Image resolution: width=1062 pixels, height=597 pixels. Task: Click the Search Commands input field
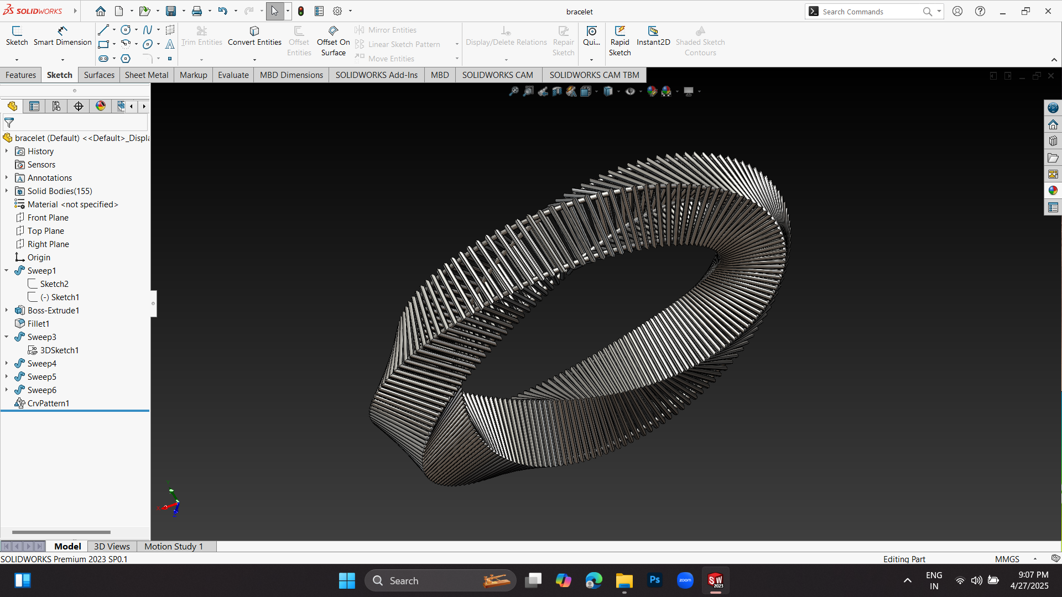870,11
